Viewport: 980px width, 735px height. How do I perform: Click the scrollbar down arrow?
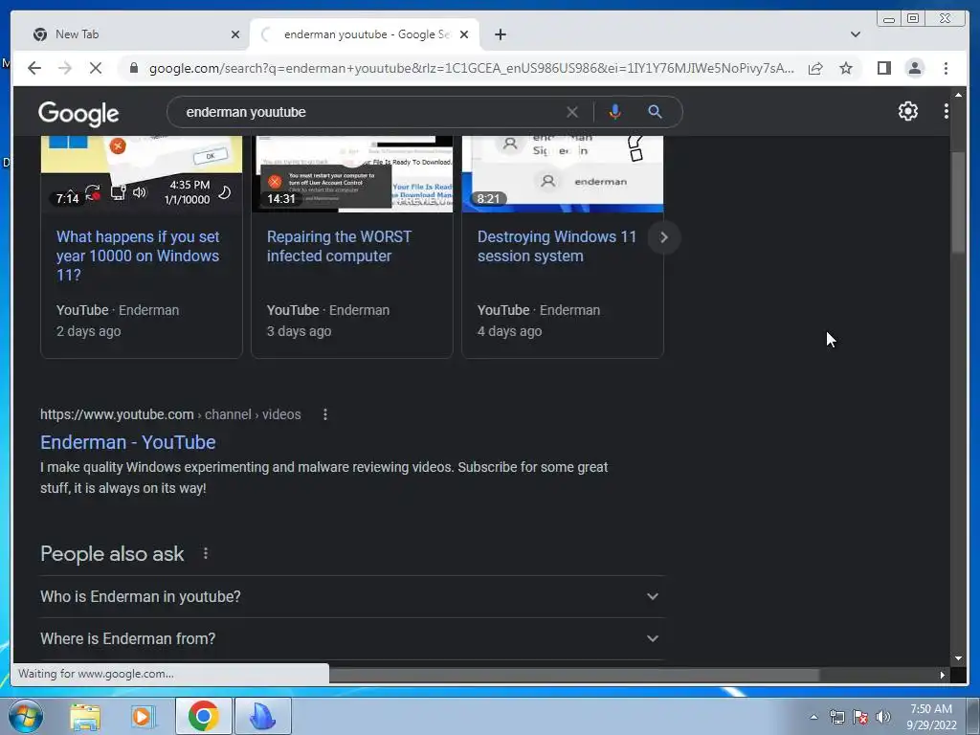pyautogui.click(x=958, y=658)
